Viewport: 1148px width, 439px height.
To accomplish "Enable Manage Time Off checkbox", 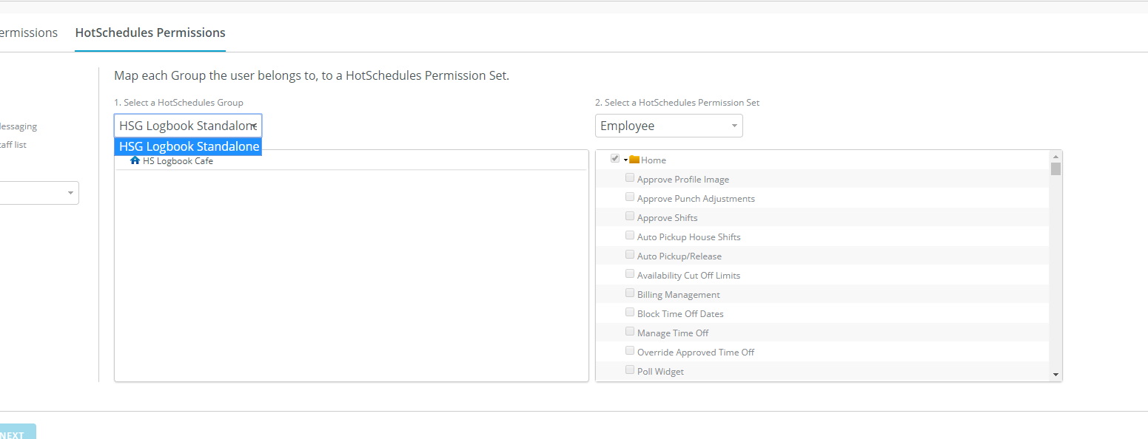I will 630,332.
